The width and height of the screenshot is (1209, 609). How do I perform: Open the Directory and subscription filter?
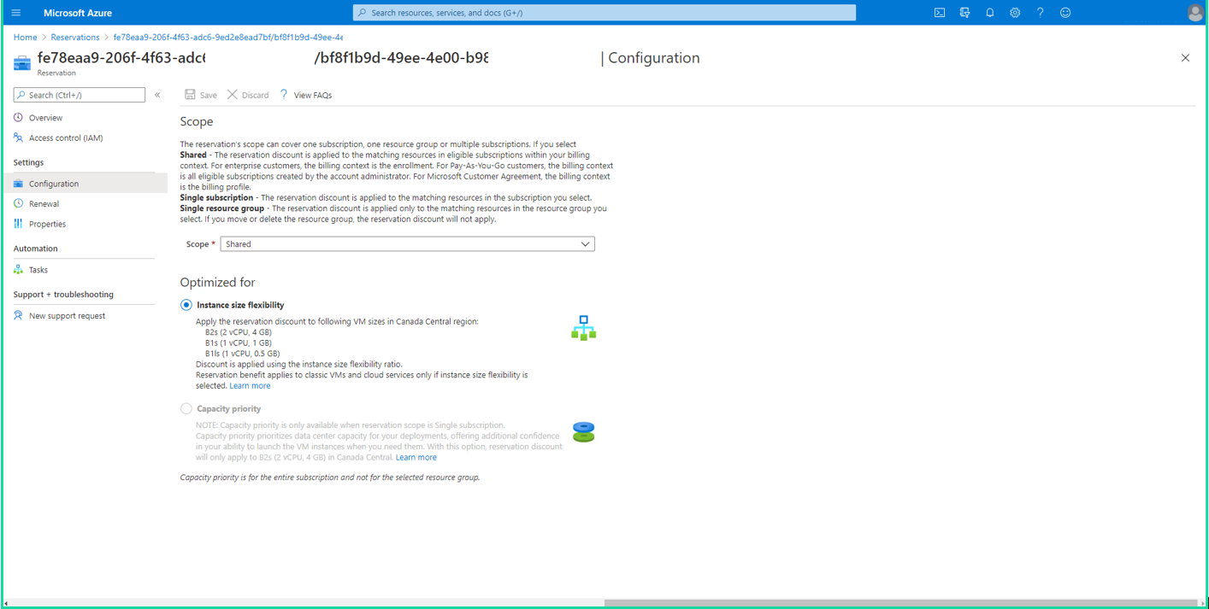(964, 13)
